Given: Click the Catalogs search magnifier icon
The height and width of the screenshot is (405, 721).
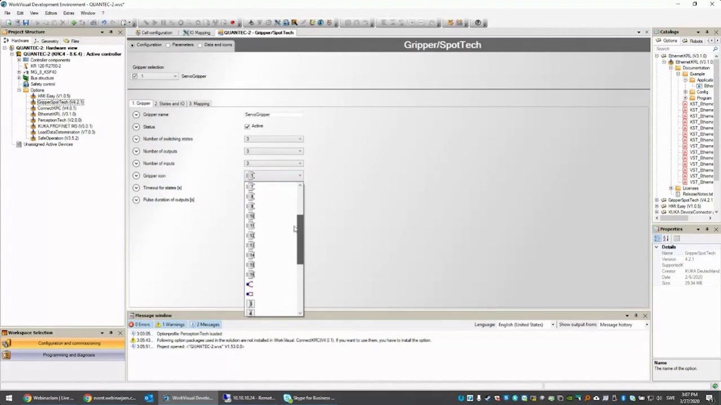Looking at the screenshot, I should coord(715,49).
